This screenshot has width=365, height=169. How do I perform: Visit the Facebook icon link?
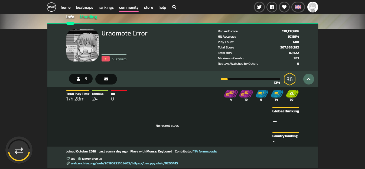[x=272, y=7]
